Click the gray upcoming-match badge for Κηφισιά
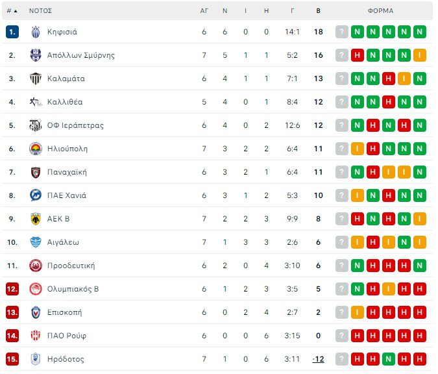This screenshot has width=438, height=374. click(342, 32)
